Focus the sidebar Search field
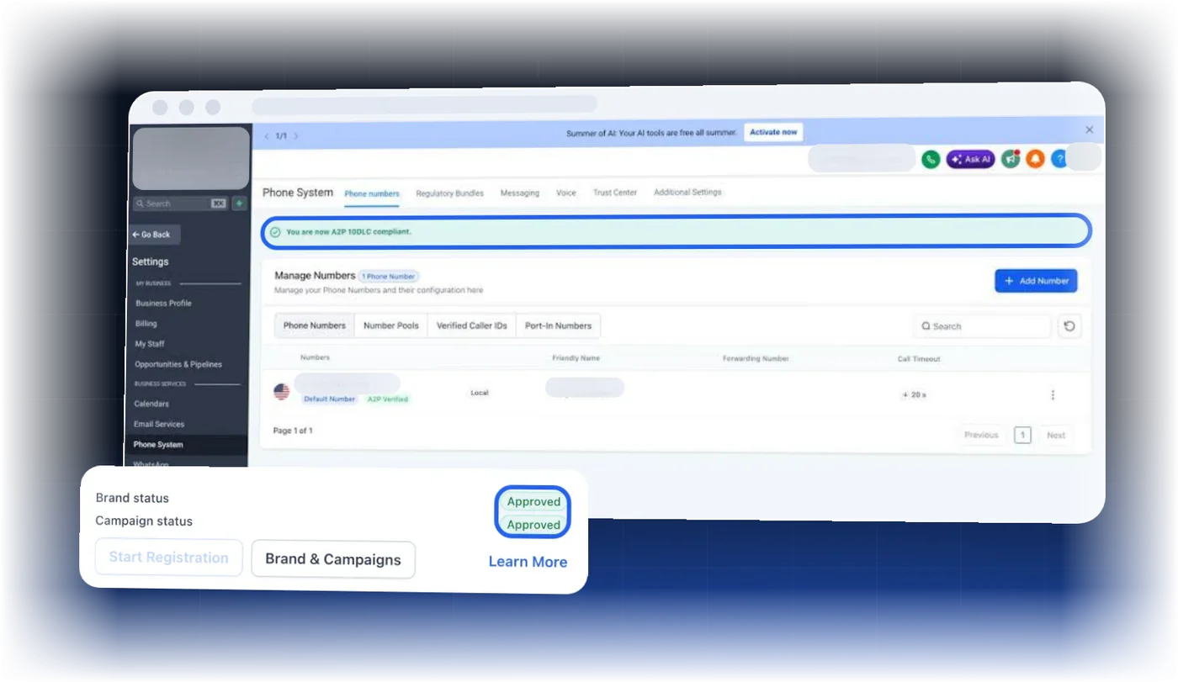Image resolution: width=1178 pixels, height=682 pixels. coord(181,204)
